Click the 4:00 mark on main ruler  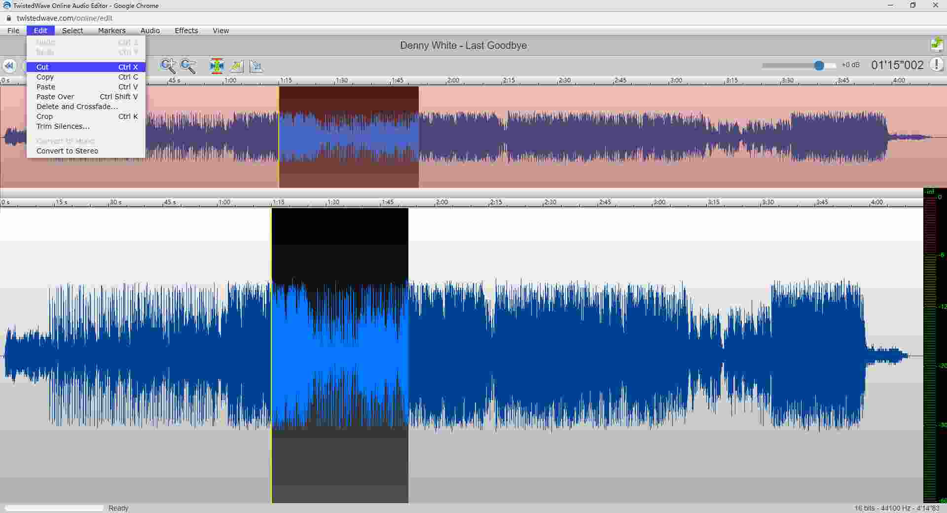pyautogui.click(x=876, y=202)
